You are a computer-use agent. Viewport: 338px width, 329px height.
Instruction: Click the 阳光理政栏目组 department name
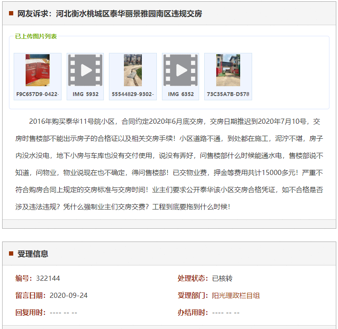(236, 295)
